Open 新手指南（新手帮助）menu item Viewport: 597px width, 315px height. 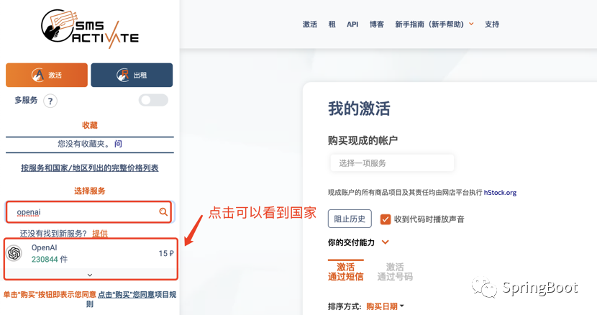coord(429,24)
